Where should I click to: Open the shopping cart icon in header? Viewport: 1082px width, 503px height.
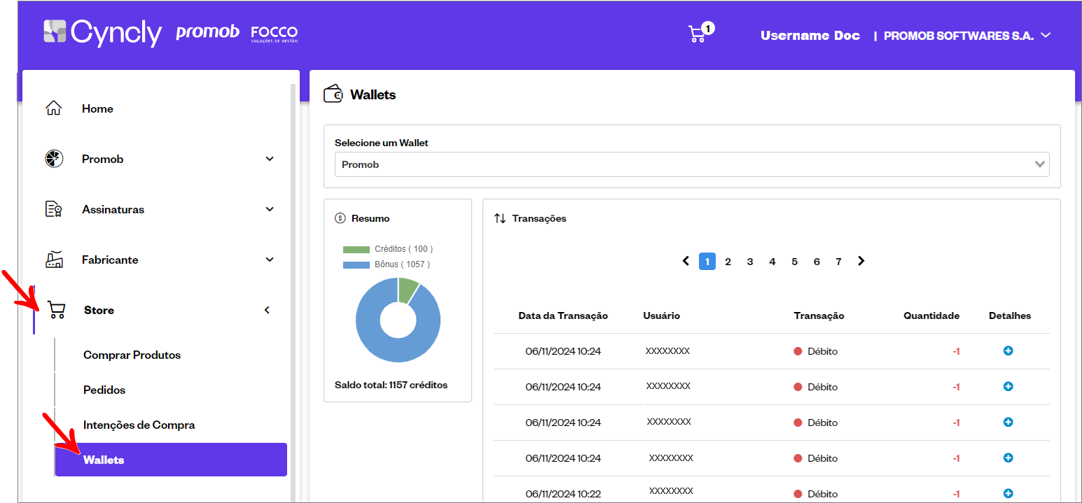click(x=698, y=34)
